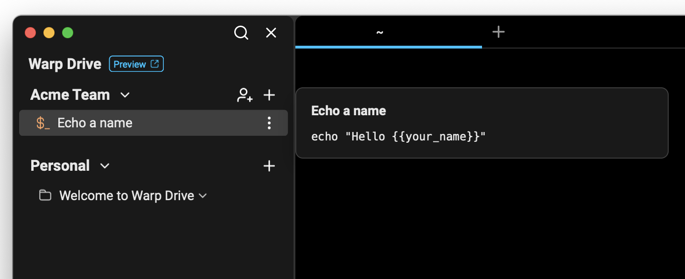Open a new terminal tab with plus
685x279 pixels.
[x=499, y=32]
